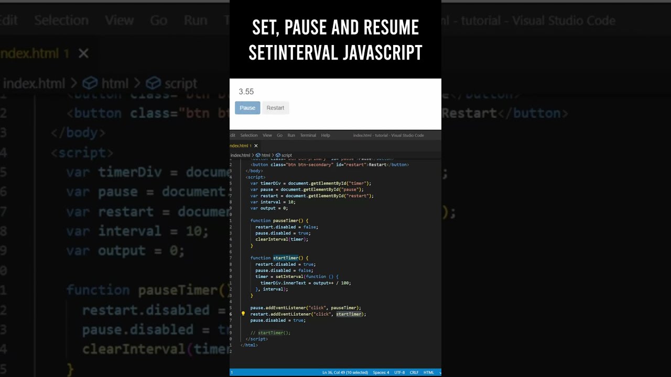The height and width of the screenshot is (377, 671).
Task: Click the 'restart.disabled = true;' line
Action: tap(286, 264)
